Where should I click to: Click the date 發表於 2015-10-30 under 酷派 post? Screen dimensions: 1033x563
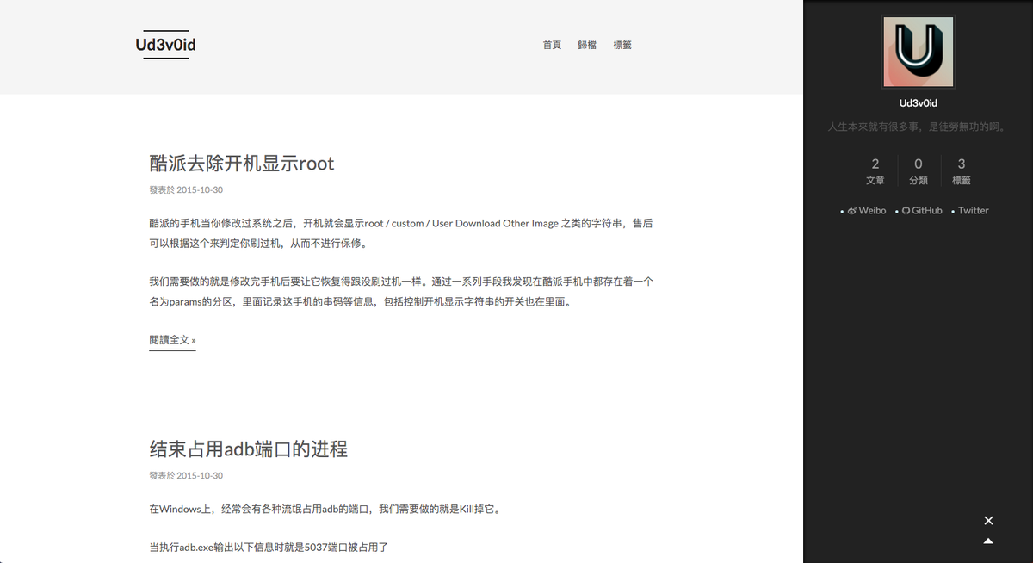[186, 189]
